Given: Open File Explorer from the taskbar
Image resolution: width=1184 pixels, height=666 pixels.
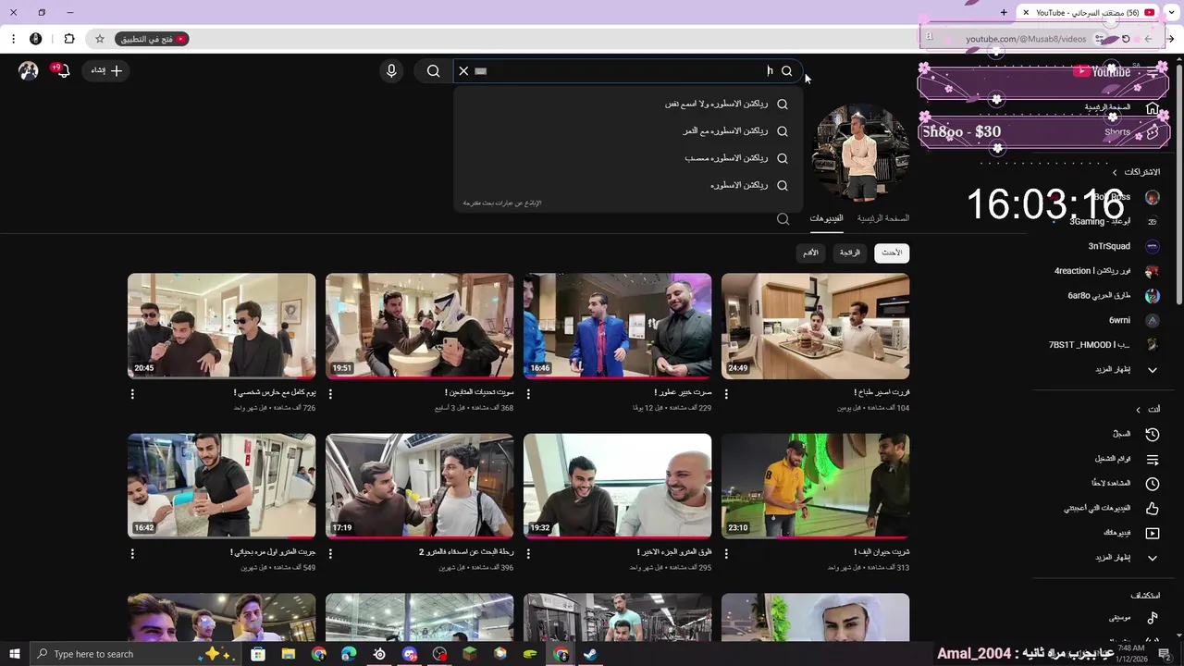Looking at the screenshot, I should click(x=289, y=654).
